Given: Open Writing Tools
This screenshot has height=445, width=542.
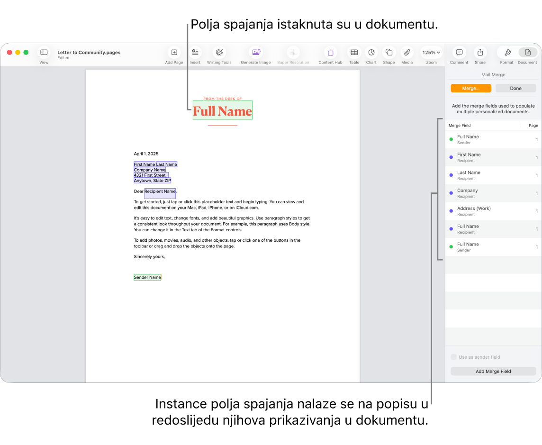Looking at the screenshot, I should pos(219,53).
